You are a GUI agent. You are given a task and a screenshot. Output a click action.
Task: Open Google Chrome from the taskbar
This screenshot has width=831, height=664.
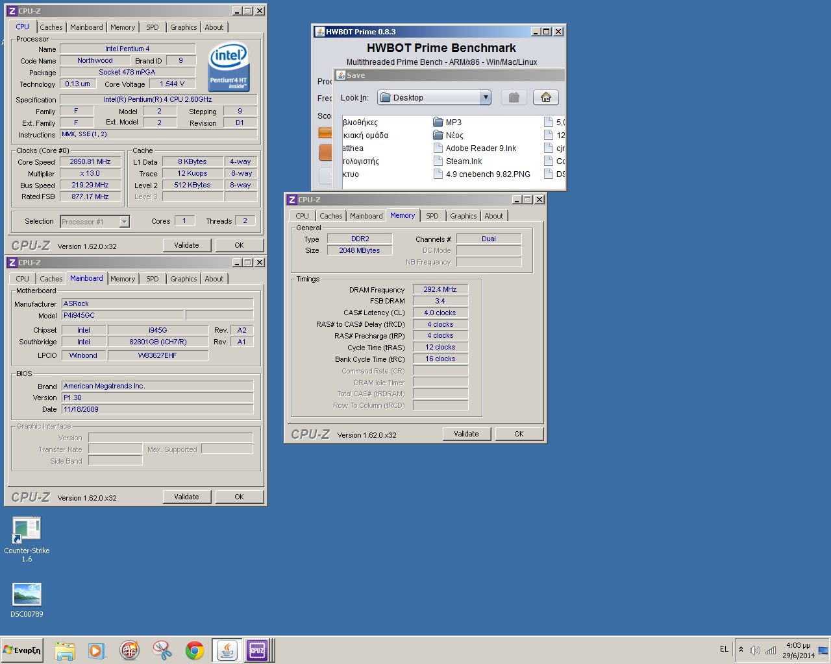point(195,650)
